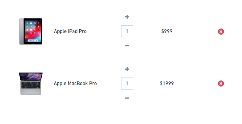Delete the $999 item using red X
242x124 pixels.
221,31
